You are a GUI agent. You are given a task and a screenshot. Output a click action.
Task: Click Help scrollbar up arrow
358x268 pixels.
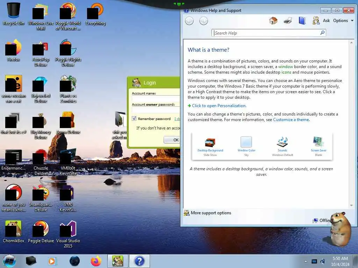click(x=351, y=43)
